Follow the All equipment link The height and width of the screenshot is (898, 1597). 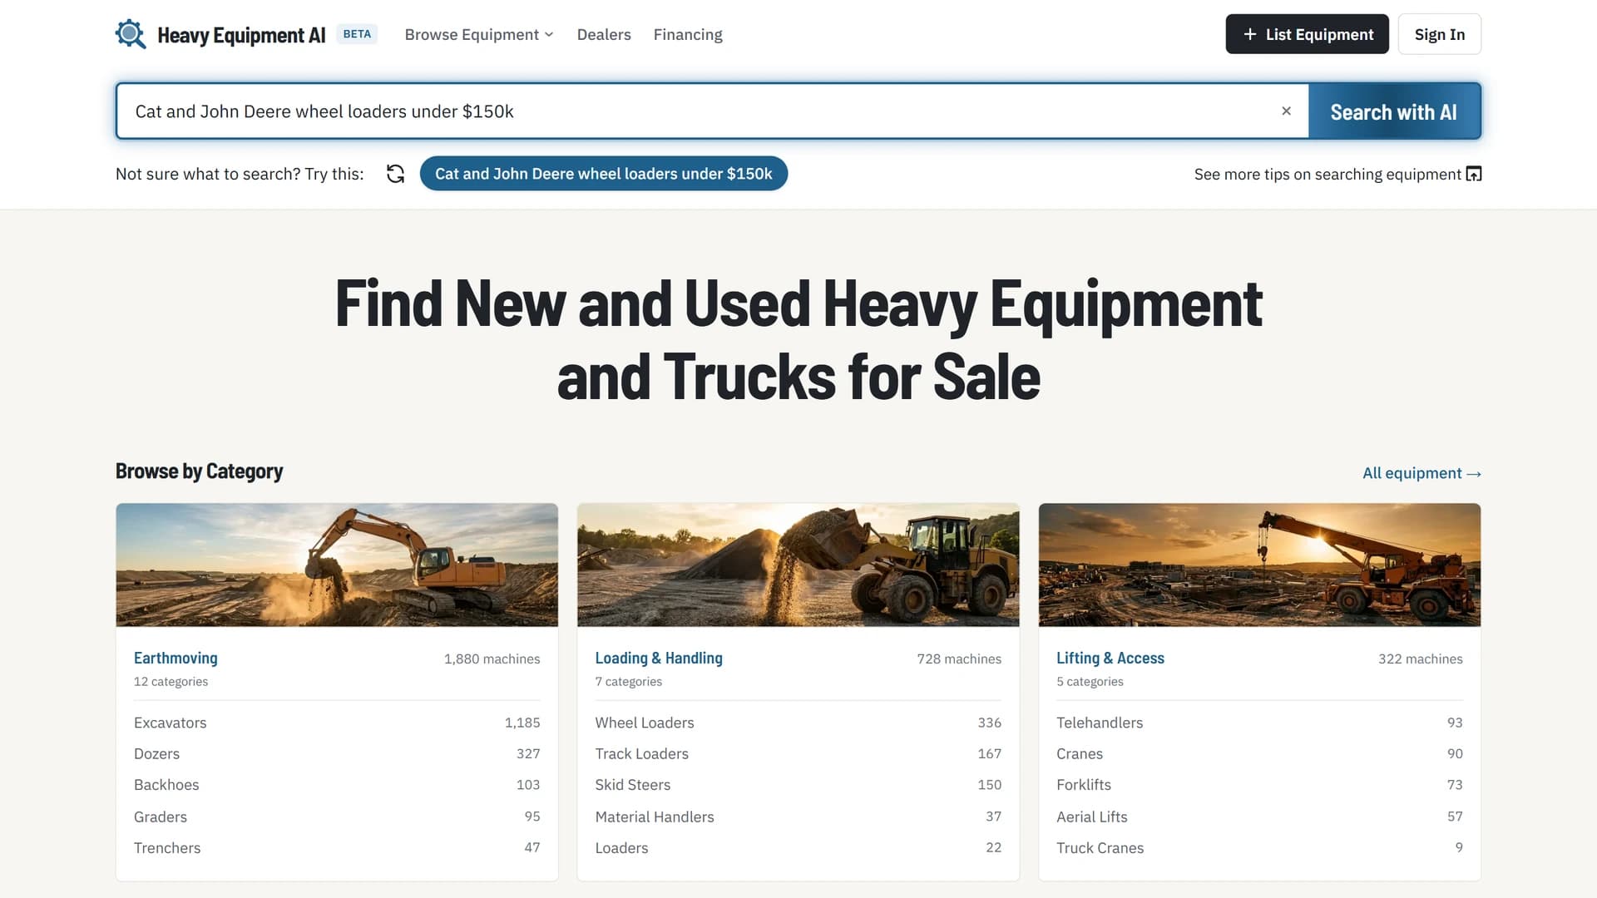[x=1421, y=473]
